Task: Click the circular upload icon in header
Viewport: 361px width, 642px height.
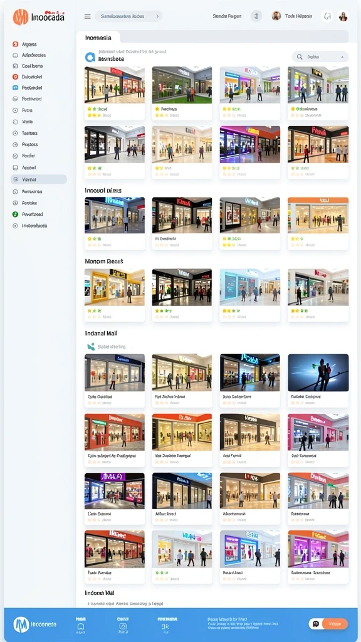Action: tap(256, 16)
